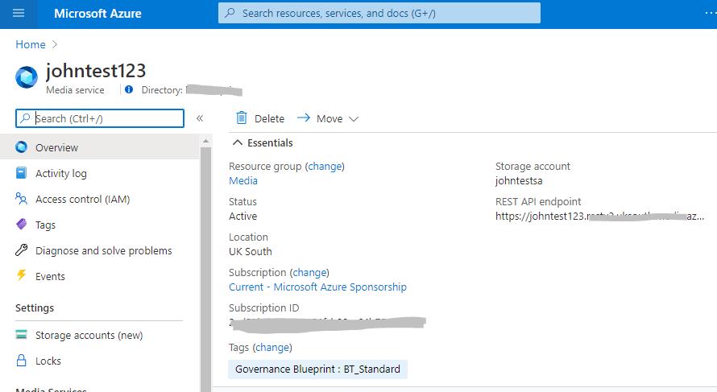717x392 pixels.
Task: Open the Azure portal hamburger menu
Action: 19,14
